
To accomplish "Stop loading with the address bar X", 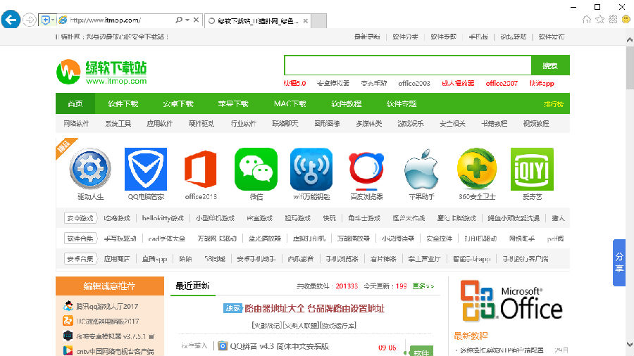I will tap(196, 20).
